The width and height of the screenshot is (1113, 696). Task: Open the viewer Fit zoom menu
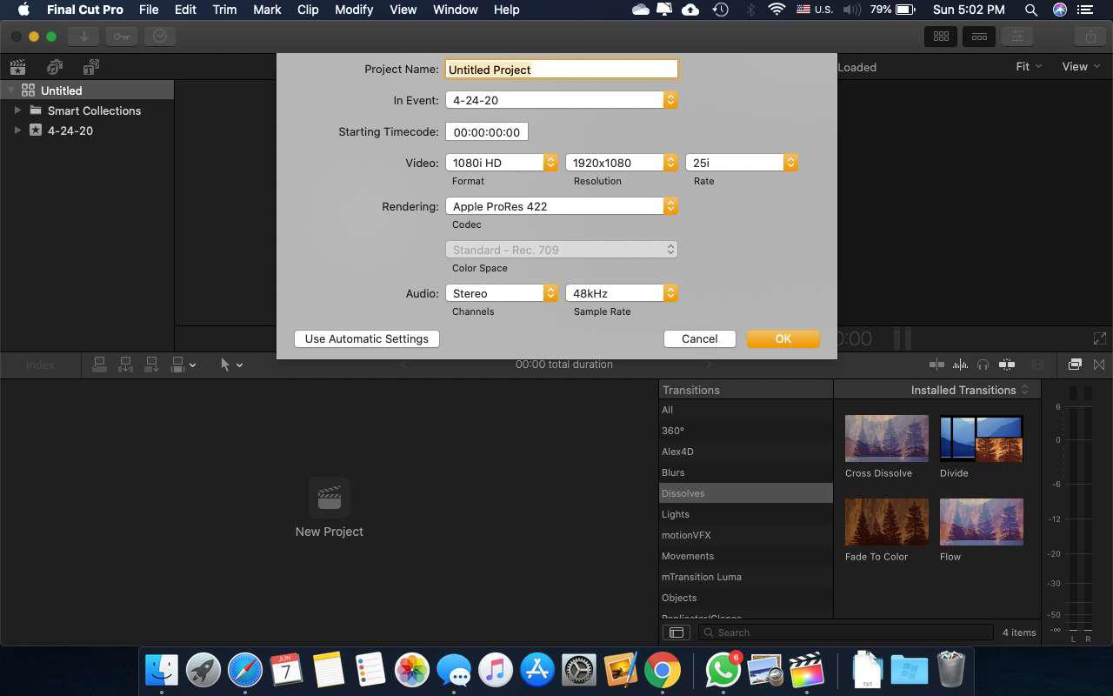tap(1029, 67)
